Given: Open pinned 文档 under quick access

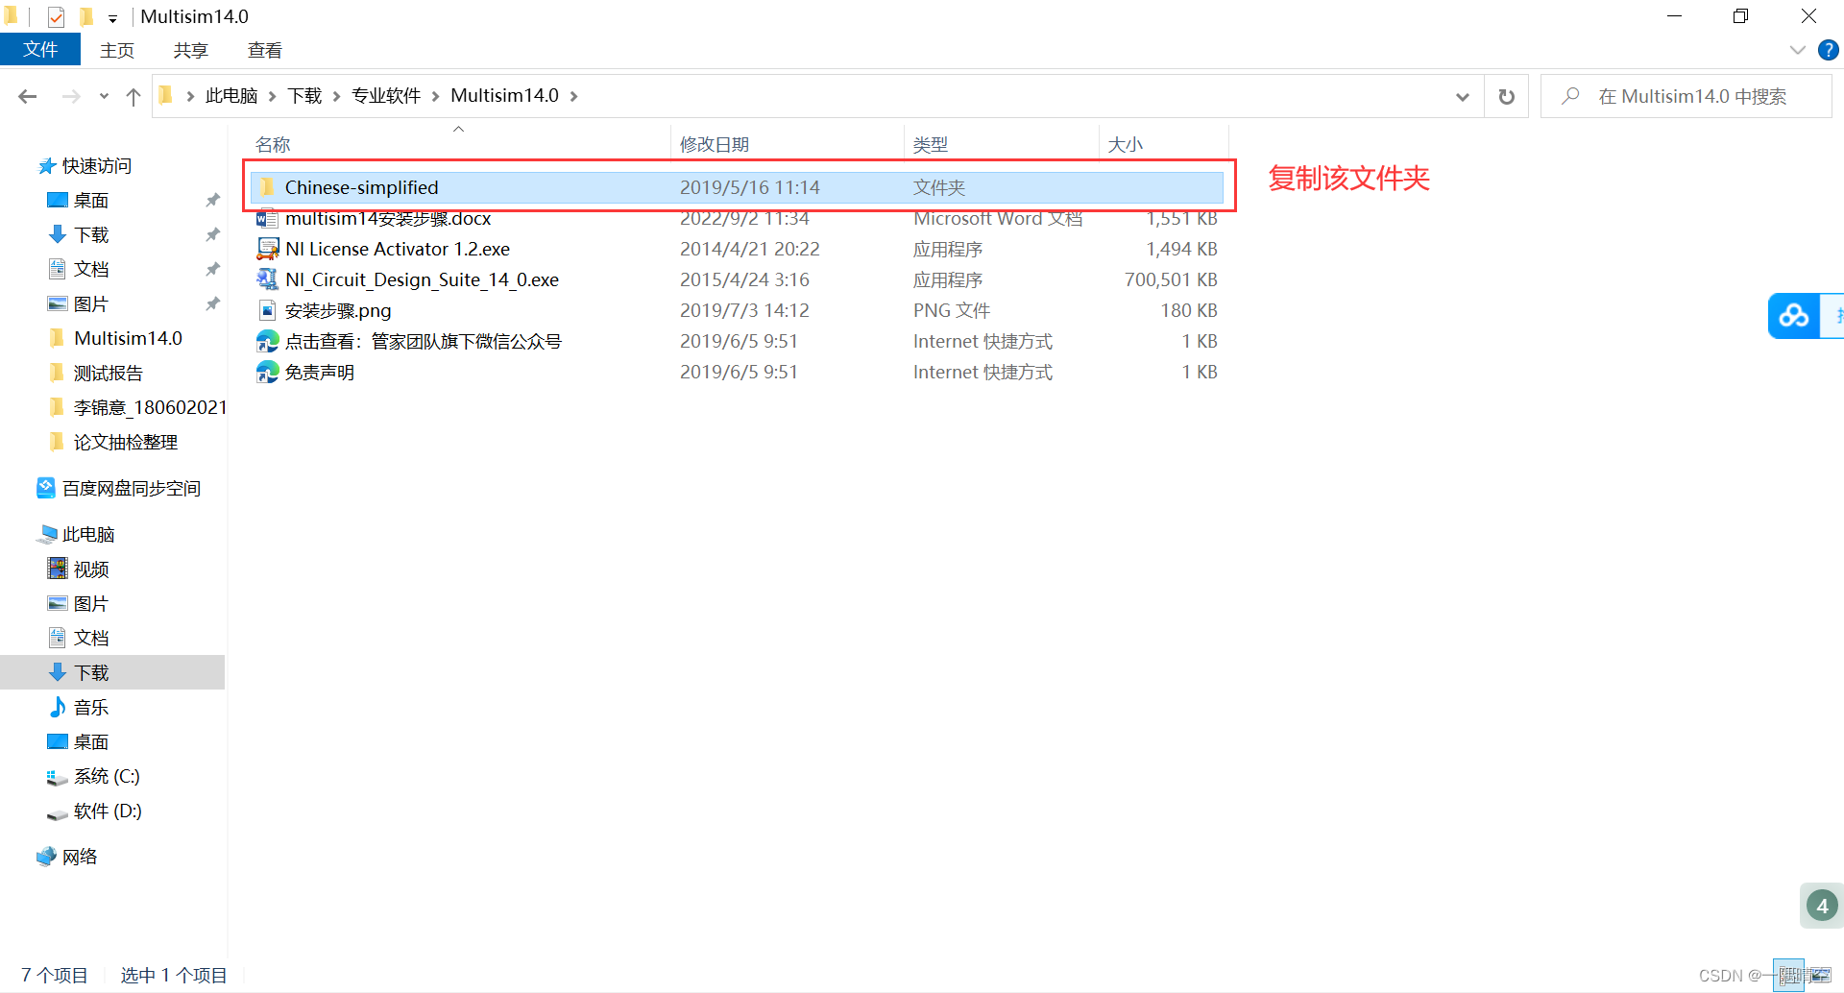Looking at the screenshot, I should pos(91,270).
